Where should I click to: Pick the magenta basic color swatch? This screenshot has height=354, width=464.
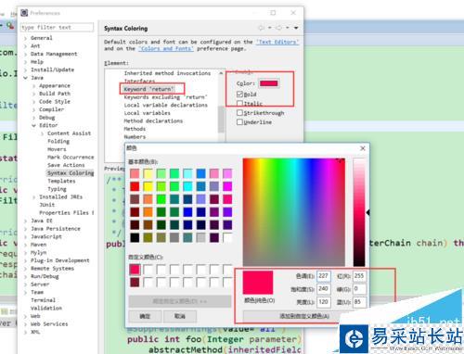227,186
